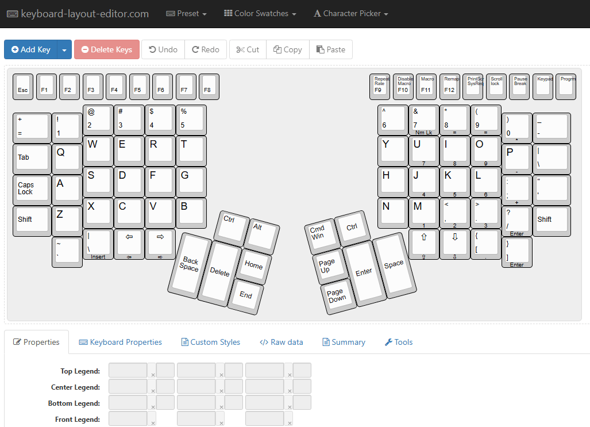Click the Add Key button

pos(31,49)
